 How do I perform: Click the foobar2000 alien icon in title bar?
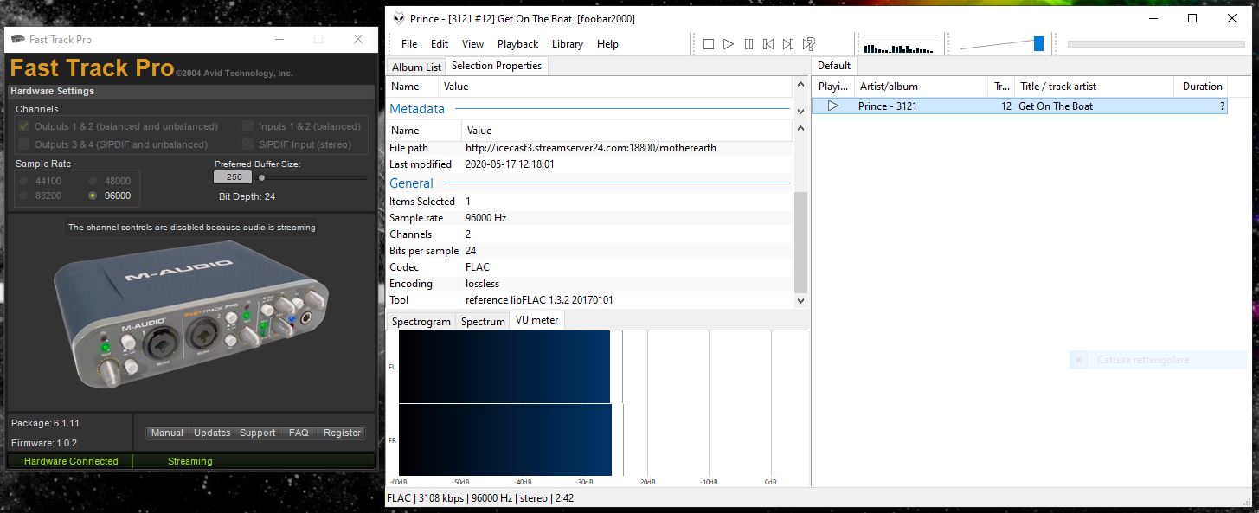(x=399, y=18)
